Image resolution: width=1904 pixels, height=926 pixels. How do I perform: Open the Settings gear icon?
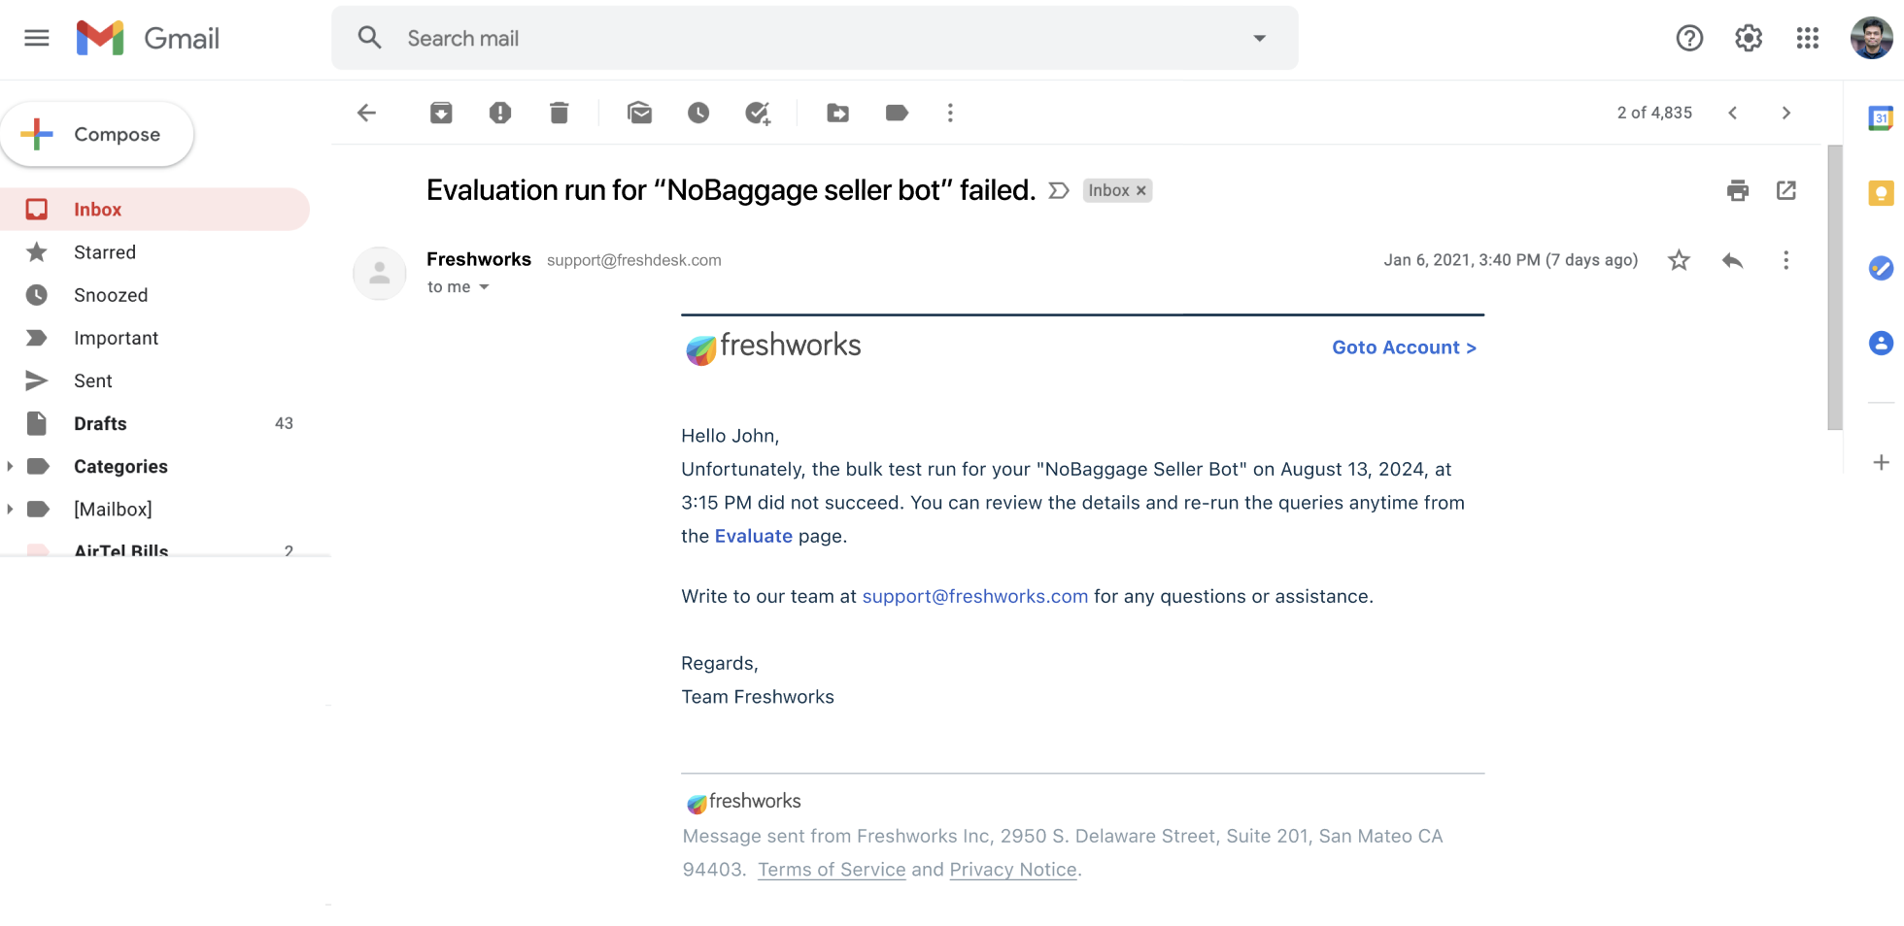point(1749,38)
